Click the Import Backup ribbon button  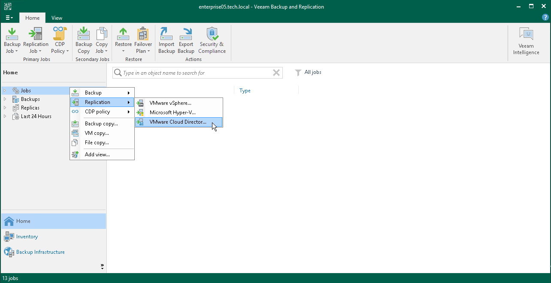point(167,41)
